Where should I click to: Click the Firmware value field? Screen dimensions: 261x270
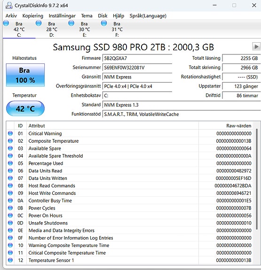coord(137,58)
